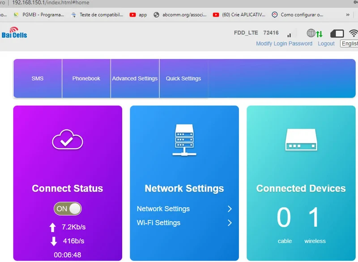Image resolution: width=358 pixels, height=262 pixels.
Task: Click the router icon in Connected Devices
Action: pos(301,140)
